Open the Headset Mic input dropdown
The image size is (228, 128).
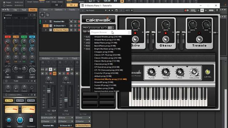[48, 118]
